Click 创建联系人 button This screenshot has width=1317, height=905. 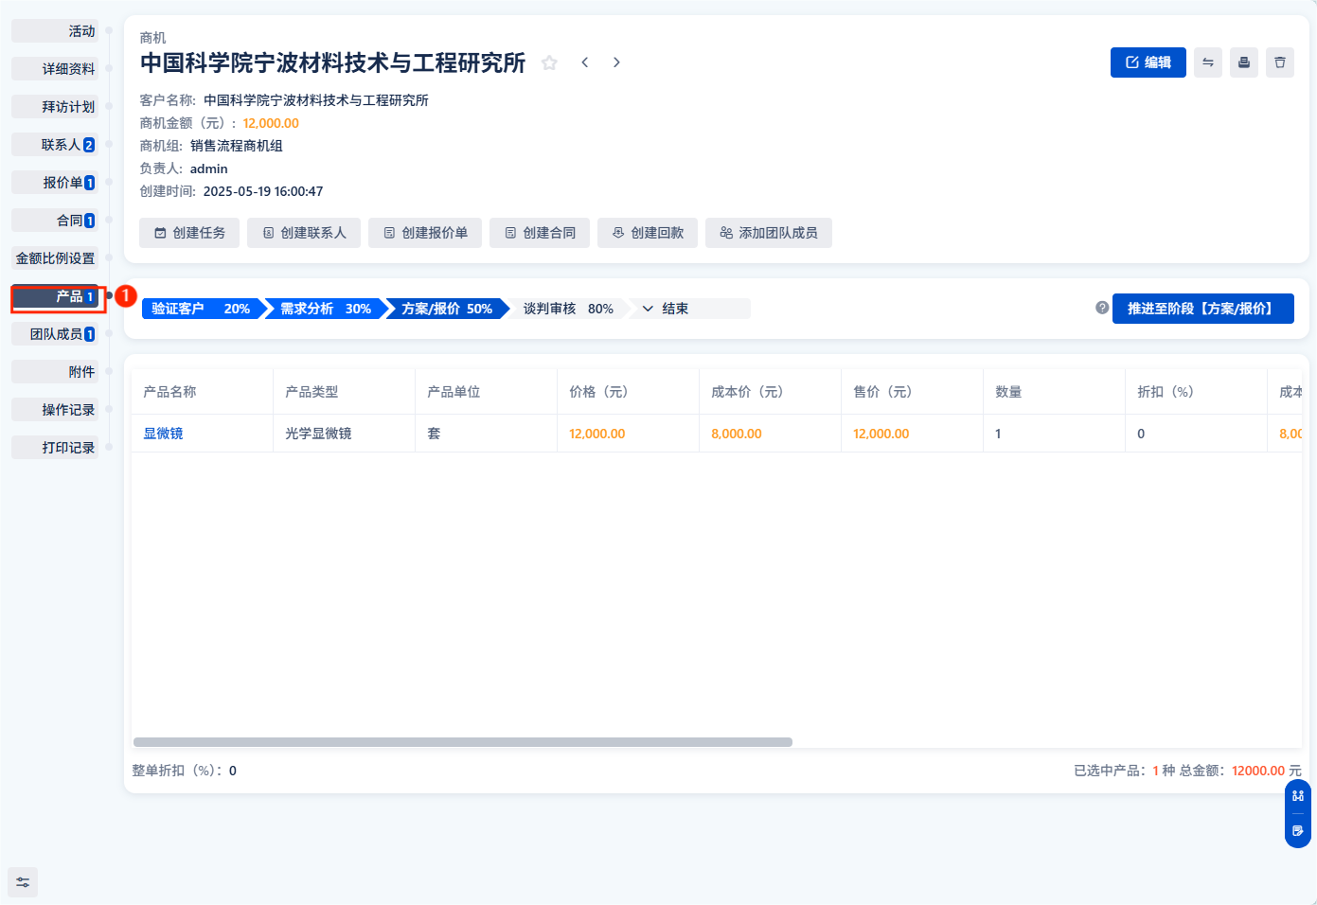click(304, 233)
